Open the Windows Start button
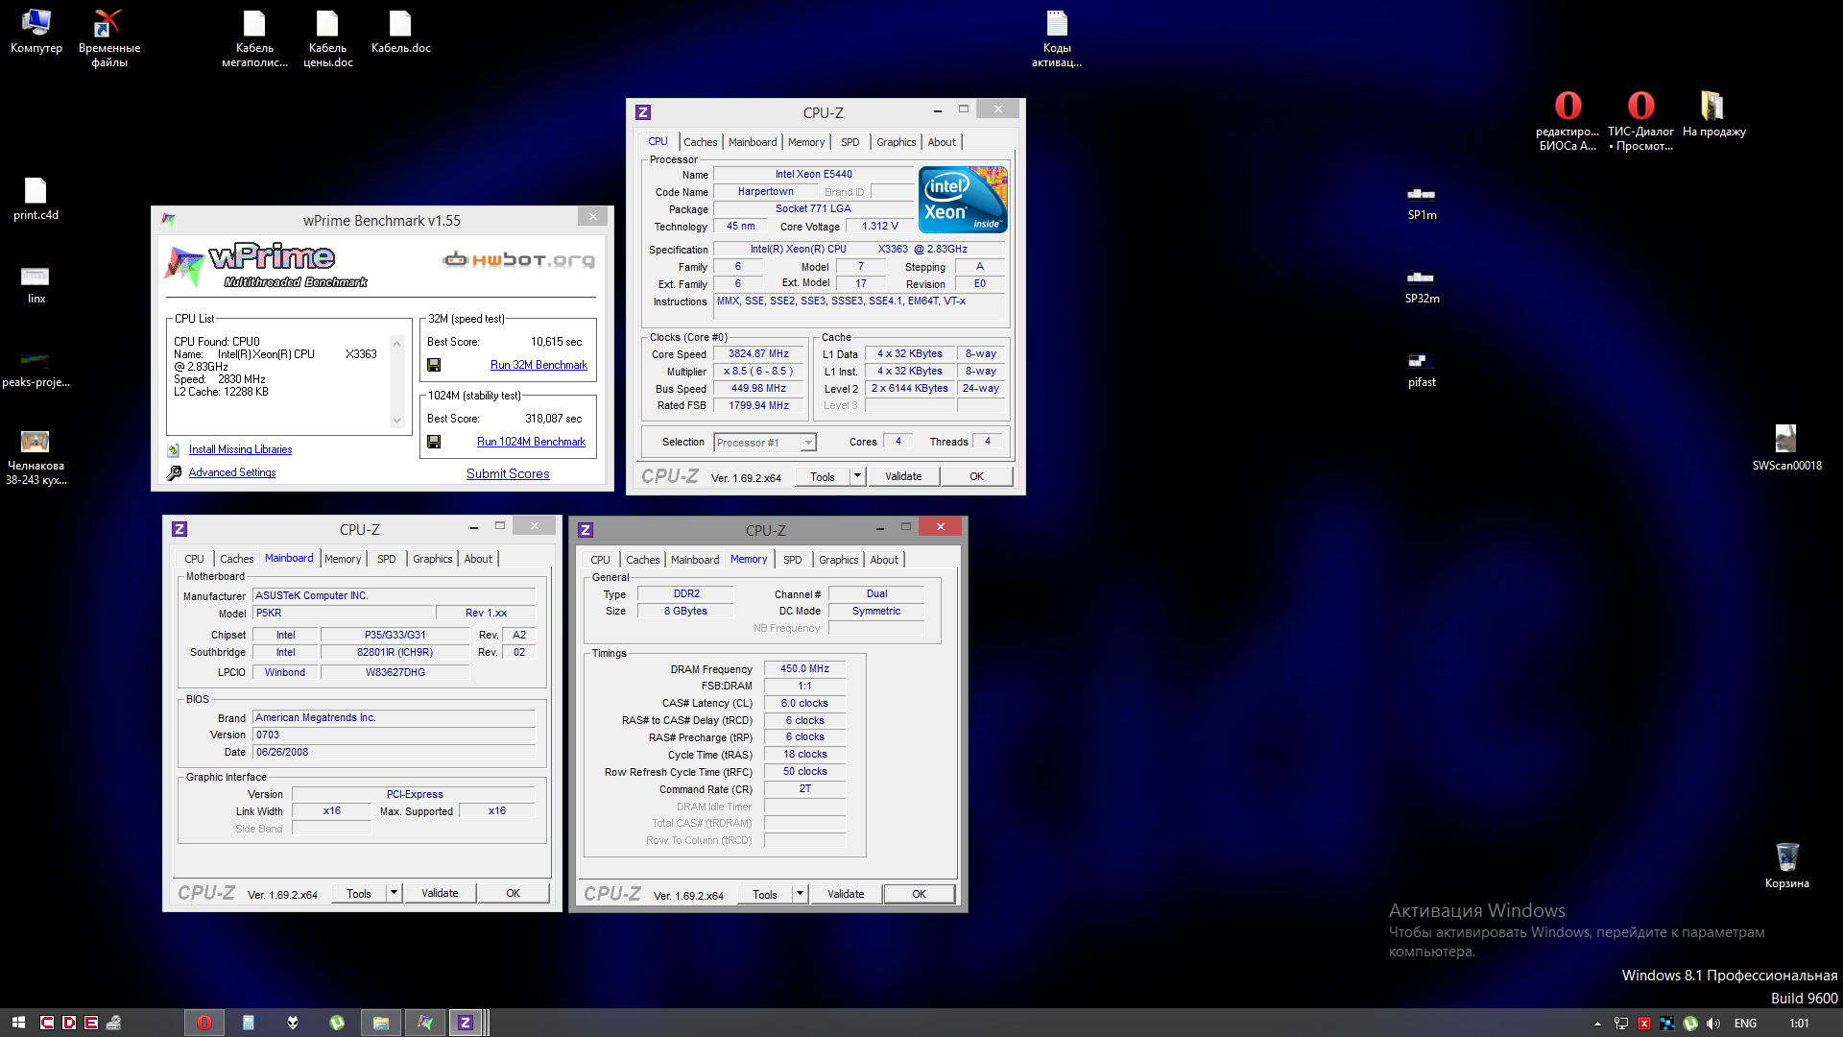Image resolution: width=1843 pixels, height=1037 pixels. 18,1023
